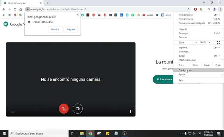Screen dimensions: 224x137
Task: Block notifications with Bloquear
Action: tap(71, 29)
